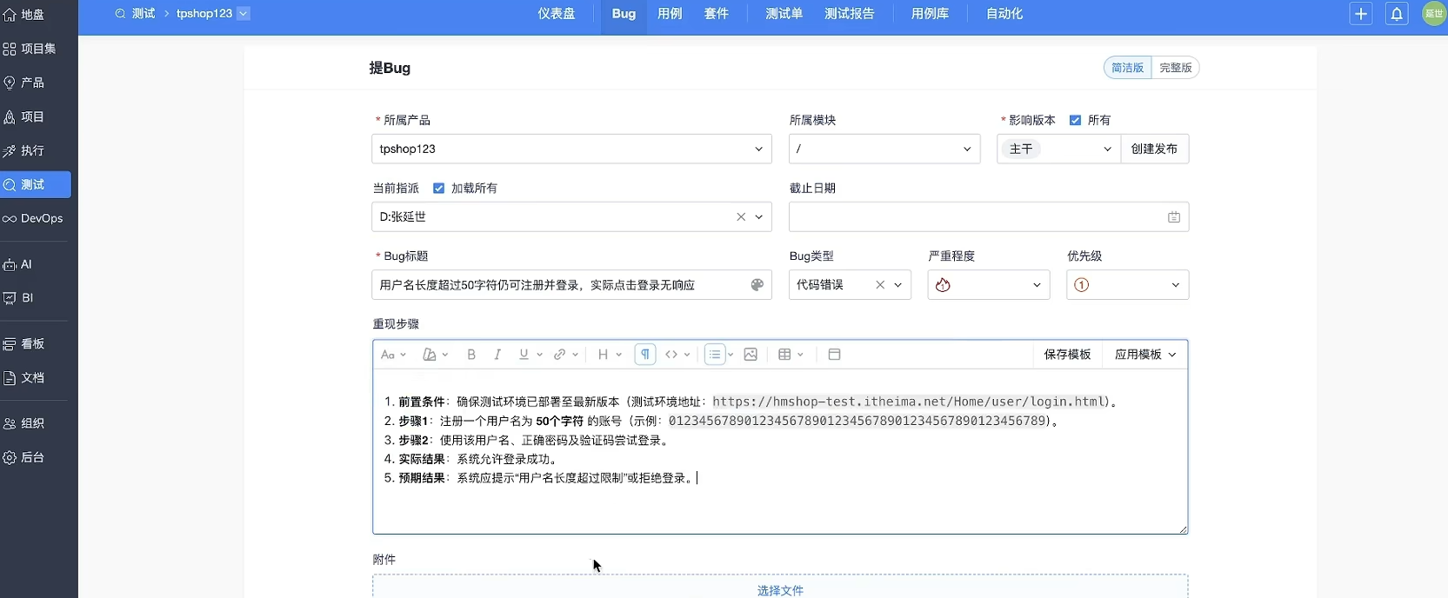This screenshot has height=598, width=1448.
Task: Uncheck the 所有 checkbox for 影响版本
Action: [x=1075, y=120]
